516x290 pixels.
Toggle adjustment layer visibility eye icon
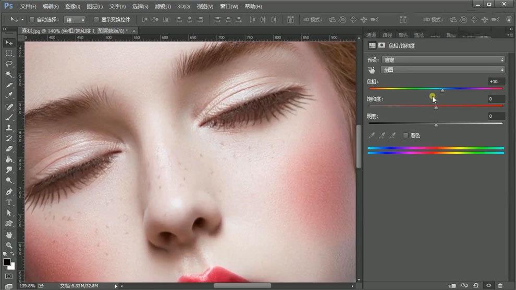coord(488,285)
